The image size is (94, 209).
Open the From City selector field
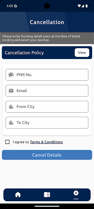point(47,107)
